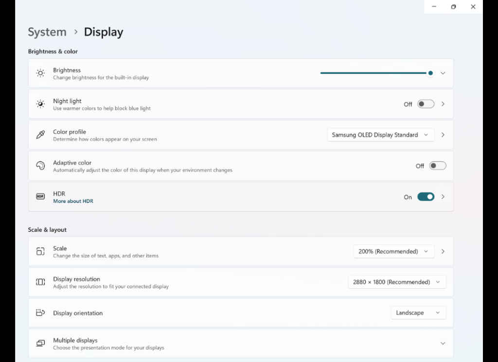Click the Display breadcrumb label

(x=103, y=32)
